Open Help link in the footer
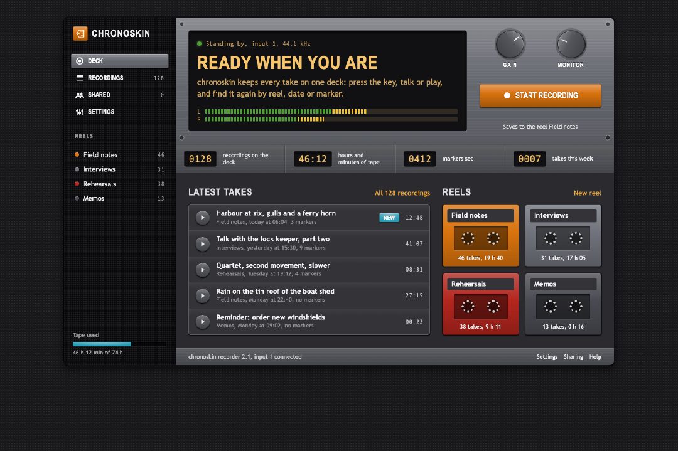 click(x=595, y=357)
